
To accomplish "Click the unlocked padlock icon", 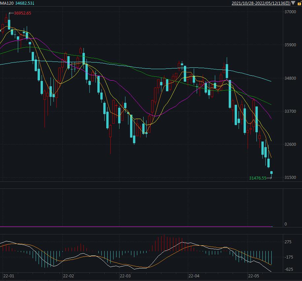I will click(x=300, y=3).
